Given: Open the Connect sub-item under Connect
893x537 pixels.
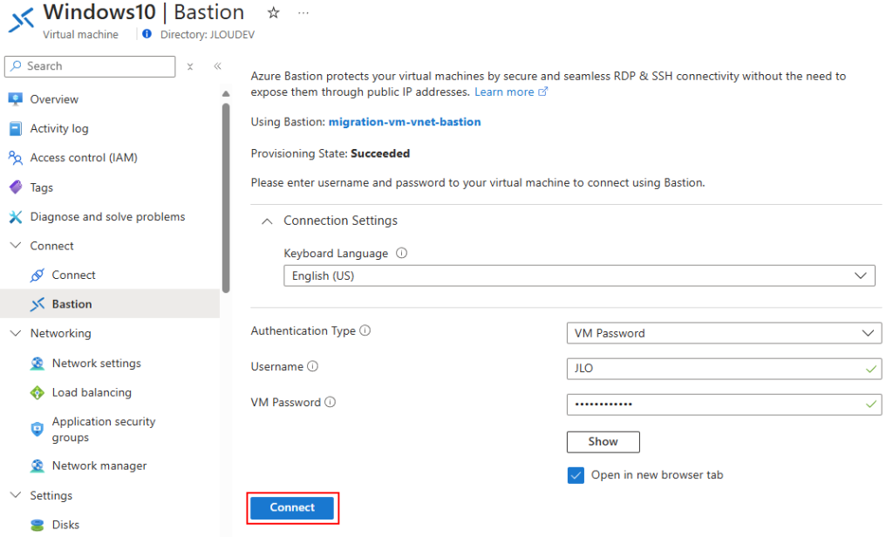Looking at the screenshot, I should coord(73,275).
